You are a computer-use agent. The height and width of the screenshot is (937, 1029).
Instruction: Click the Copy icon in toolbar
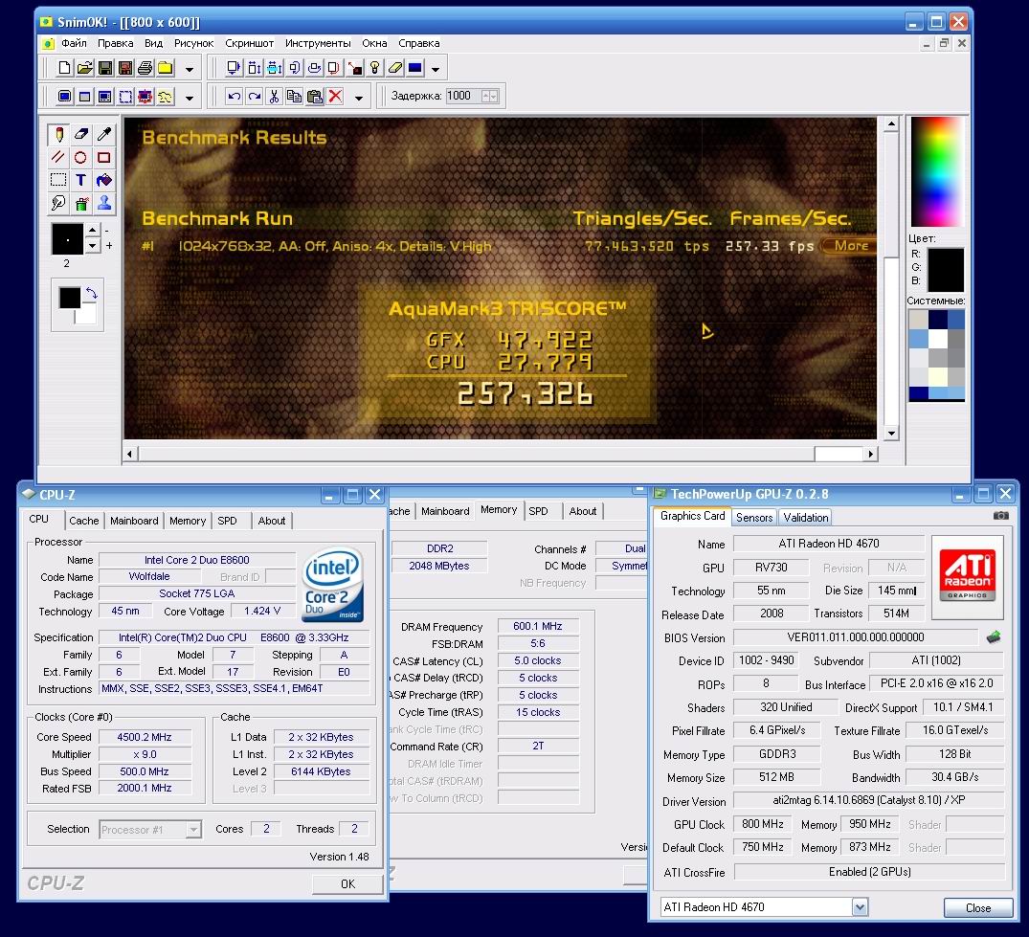295,97
